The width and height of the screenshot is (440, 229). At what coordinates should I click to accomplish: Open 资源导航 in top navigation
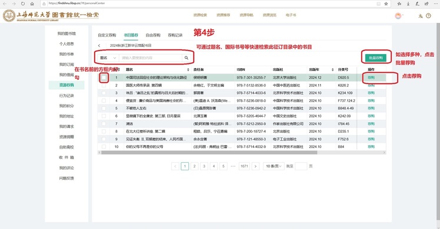(x=246, y=15)
